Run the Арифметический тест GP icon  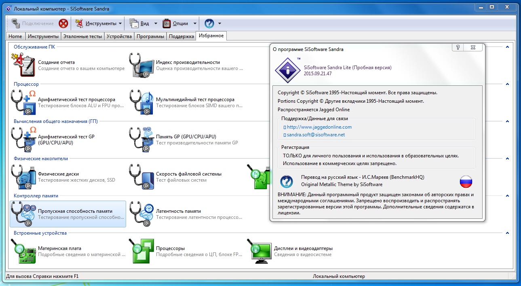click(x=23, y=140)
